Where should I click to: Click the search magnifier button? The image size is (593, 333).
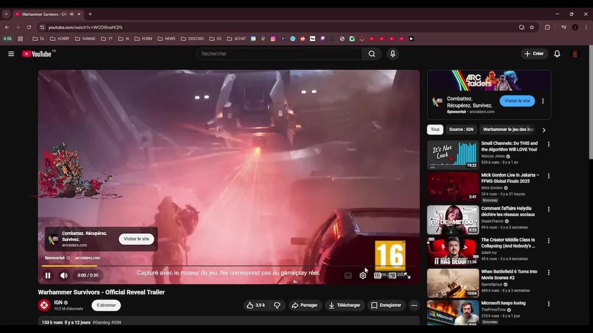pos(372,54)
